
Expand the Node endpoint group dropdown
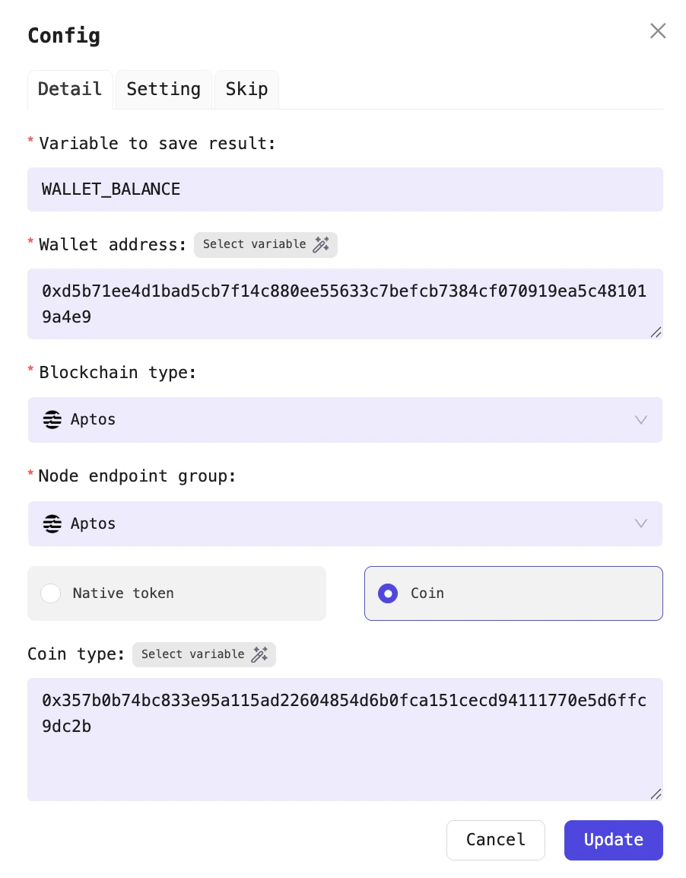click(345, 523)
